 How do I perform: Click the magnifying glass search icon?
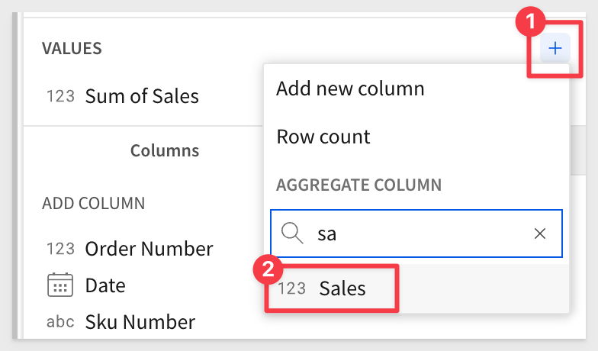[292, 233]
